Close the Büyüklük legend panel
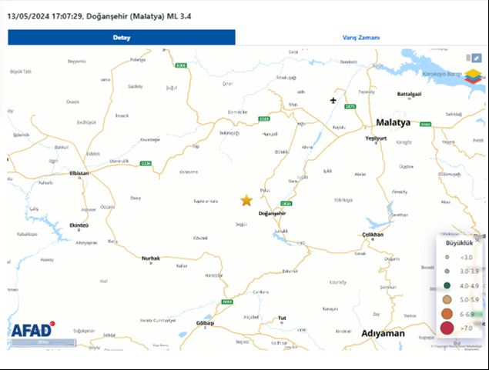 (x=477, y=239)
